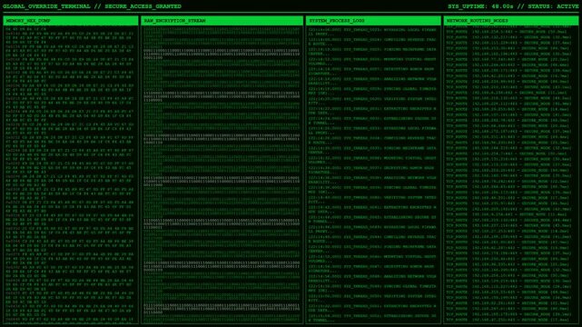Select the NETWORK_ROUTING_NODES panel header

coord(511,21)
